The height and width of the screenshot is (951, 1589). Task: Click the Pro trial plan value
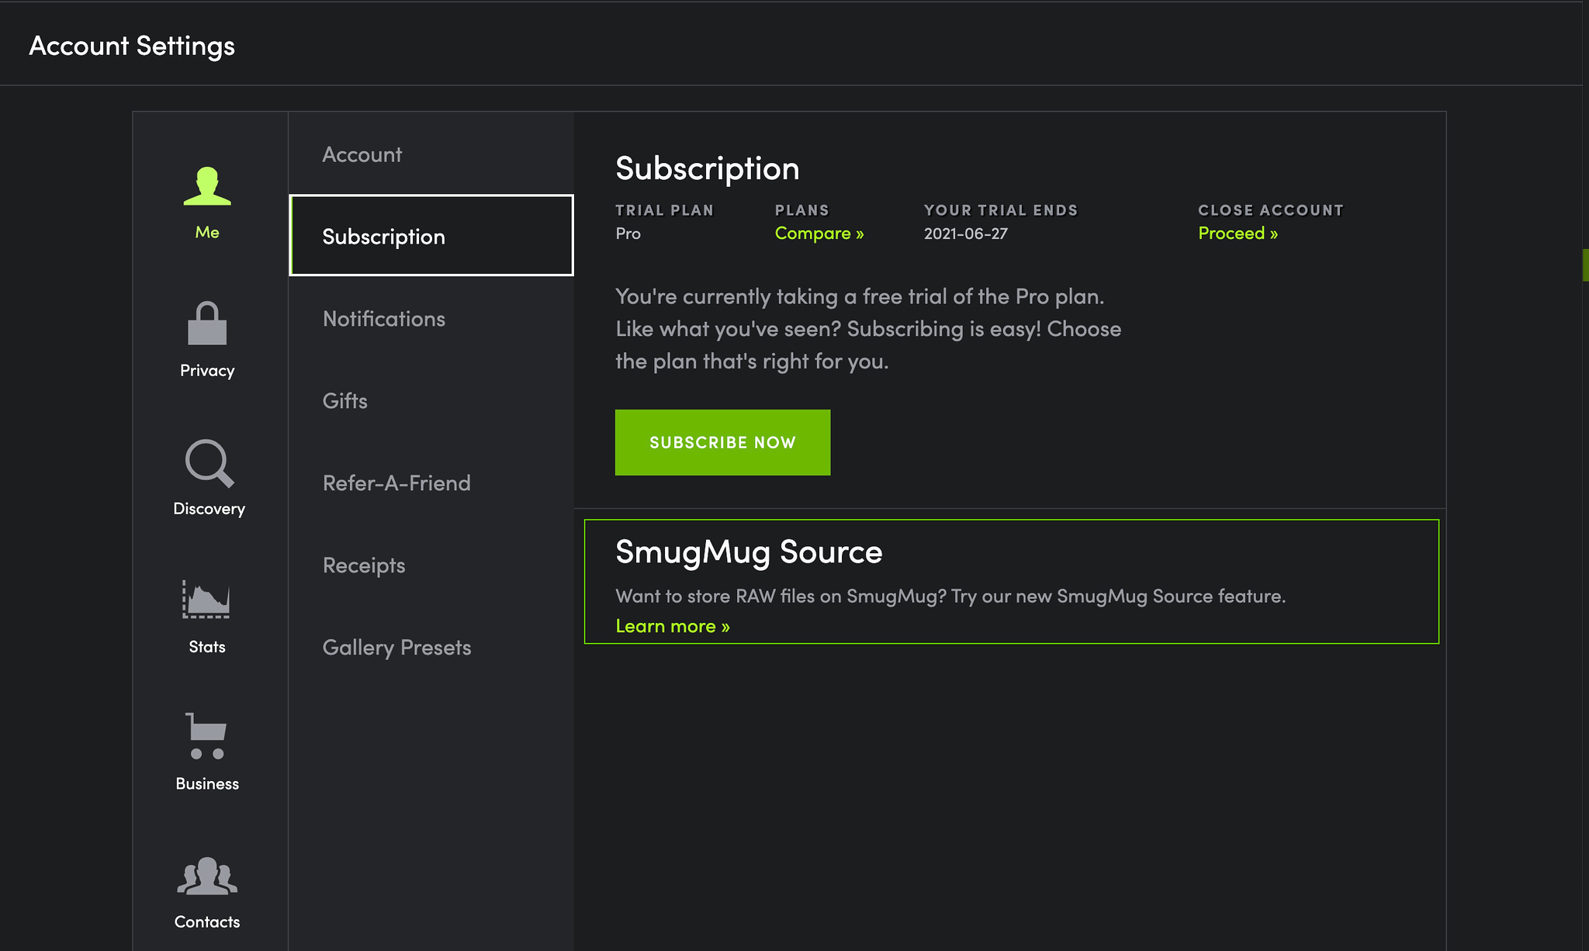(628, 233)
